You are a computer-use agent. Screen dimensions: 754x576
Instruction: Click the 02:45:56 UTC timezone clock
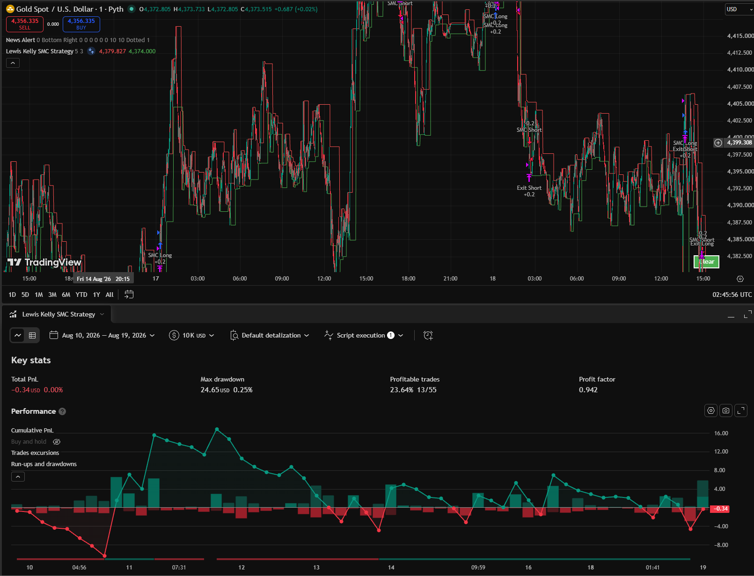coord(732,295)
